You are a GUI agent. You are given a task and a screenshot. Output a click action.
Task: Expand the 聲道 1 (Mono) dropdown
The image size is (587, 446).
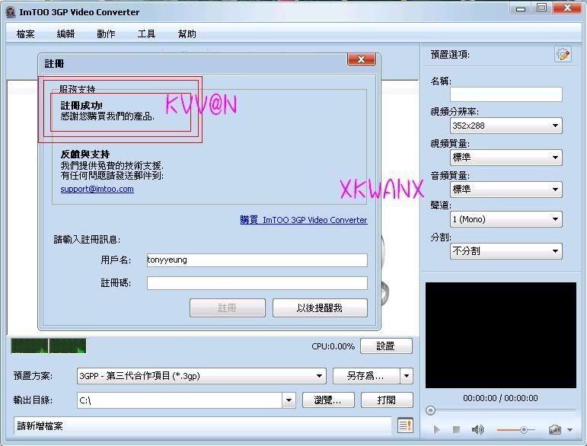[x=506, y=219]
